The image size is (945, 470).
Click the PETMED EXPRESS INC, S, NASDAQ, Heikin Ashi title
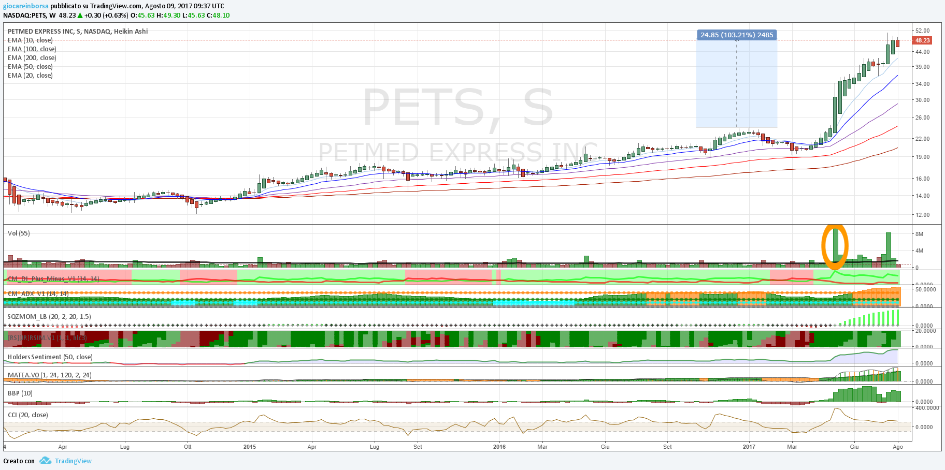pyautogui.click(x=78, y=32)
